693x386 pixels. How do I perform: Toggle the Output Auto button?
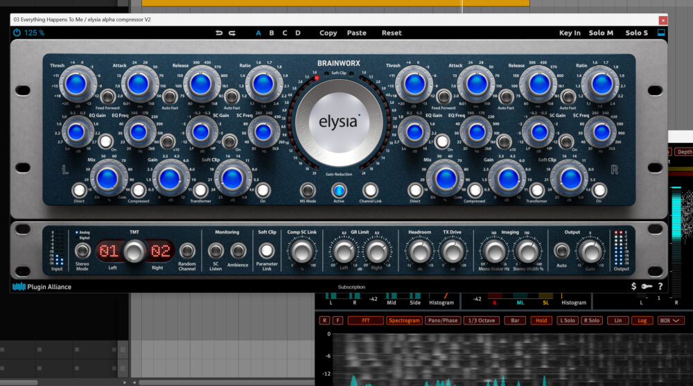[x=562, y=251]
